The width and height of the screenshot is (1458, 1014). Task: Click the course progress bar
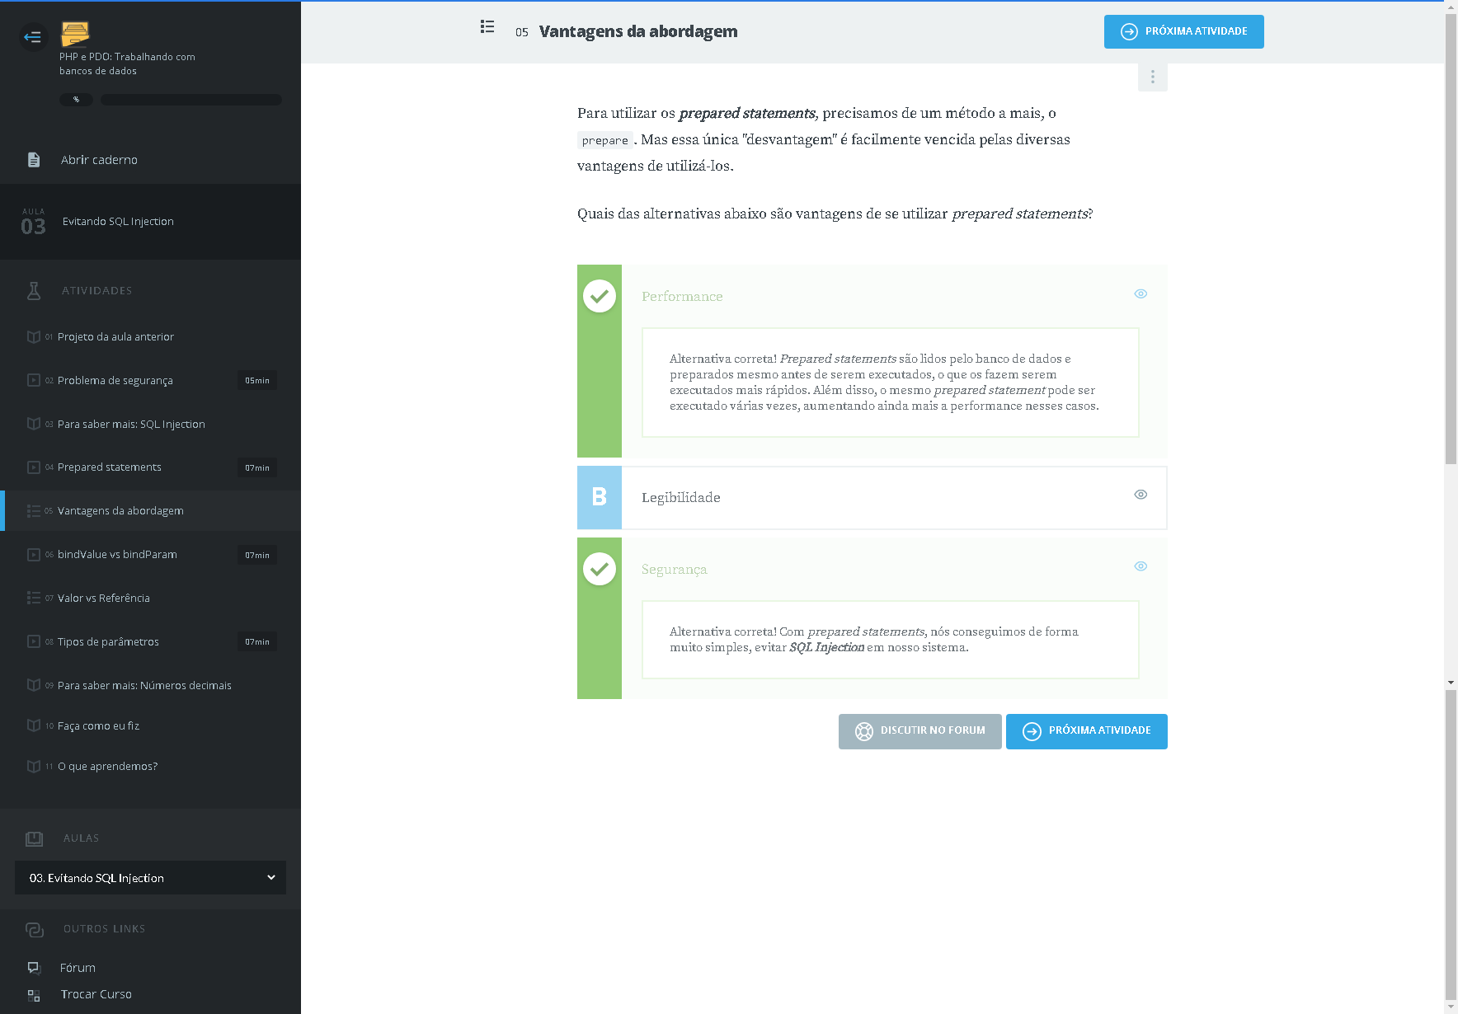[190, 100]
